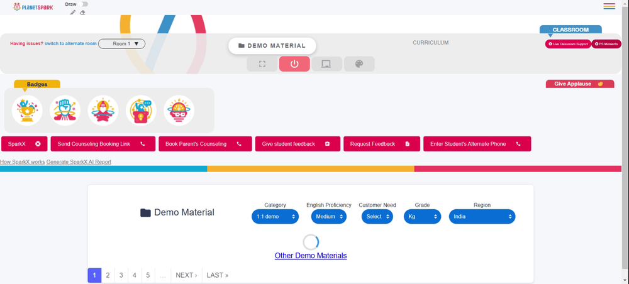
Task: Click Give Applause button
Action: point(580,84)
